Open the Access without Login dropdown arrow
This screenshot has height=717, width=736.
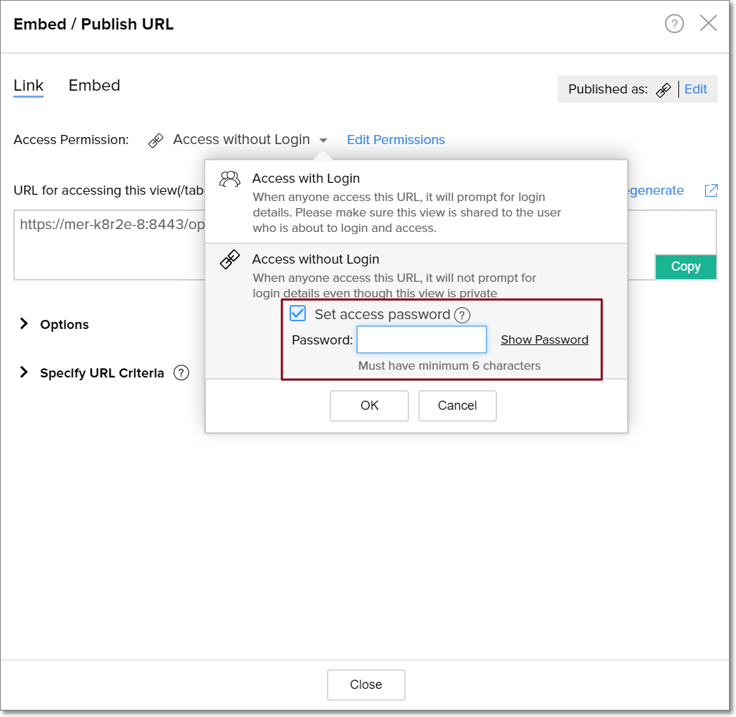coord(323,141)
